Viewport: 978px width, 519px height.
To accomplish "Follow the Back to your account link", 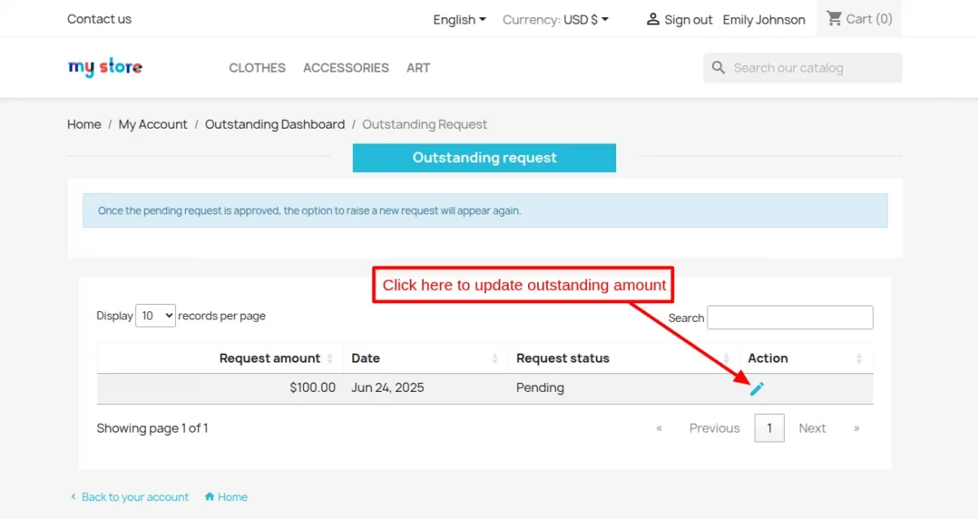I will click(135, 497).
